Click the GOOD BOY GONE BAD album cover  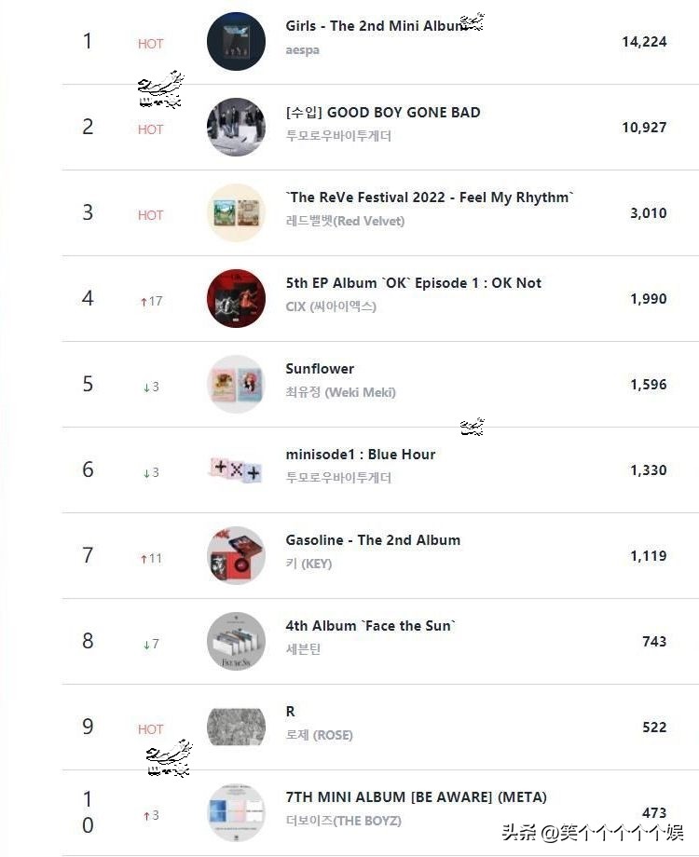tap(236, 127)
